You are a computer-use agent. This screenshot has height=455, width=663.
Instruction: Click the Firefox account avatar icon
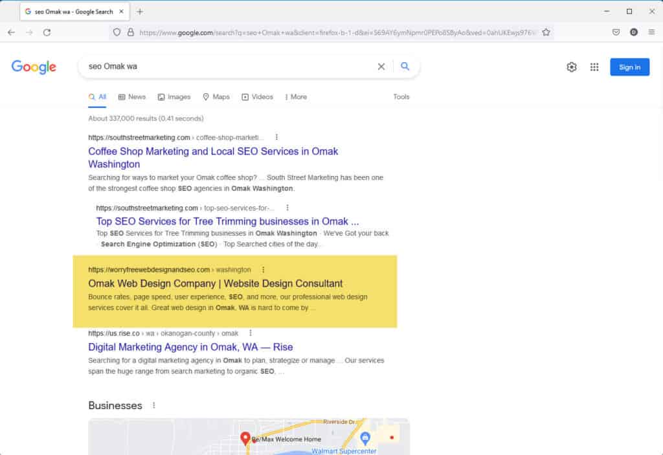pyautogui.click(x=633, y=32)
